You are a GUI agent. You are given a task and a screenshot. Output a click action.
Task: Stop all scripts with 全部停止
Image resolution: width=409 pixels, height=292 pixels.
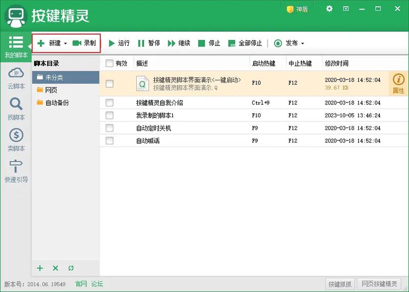pyautogui.click(x=245, y=43)
